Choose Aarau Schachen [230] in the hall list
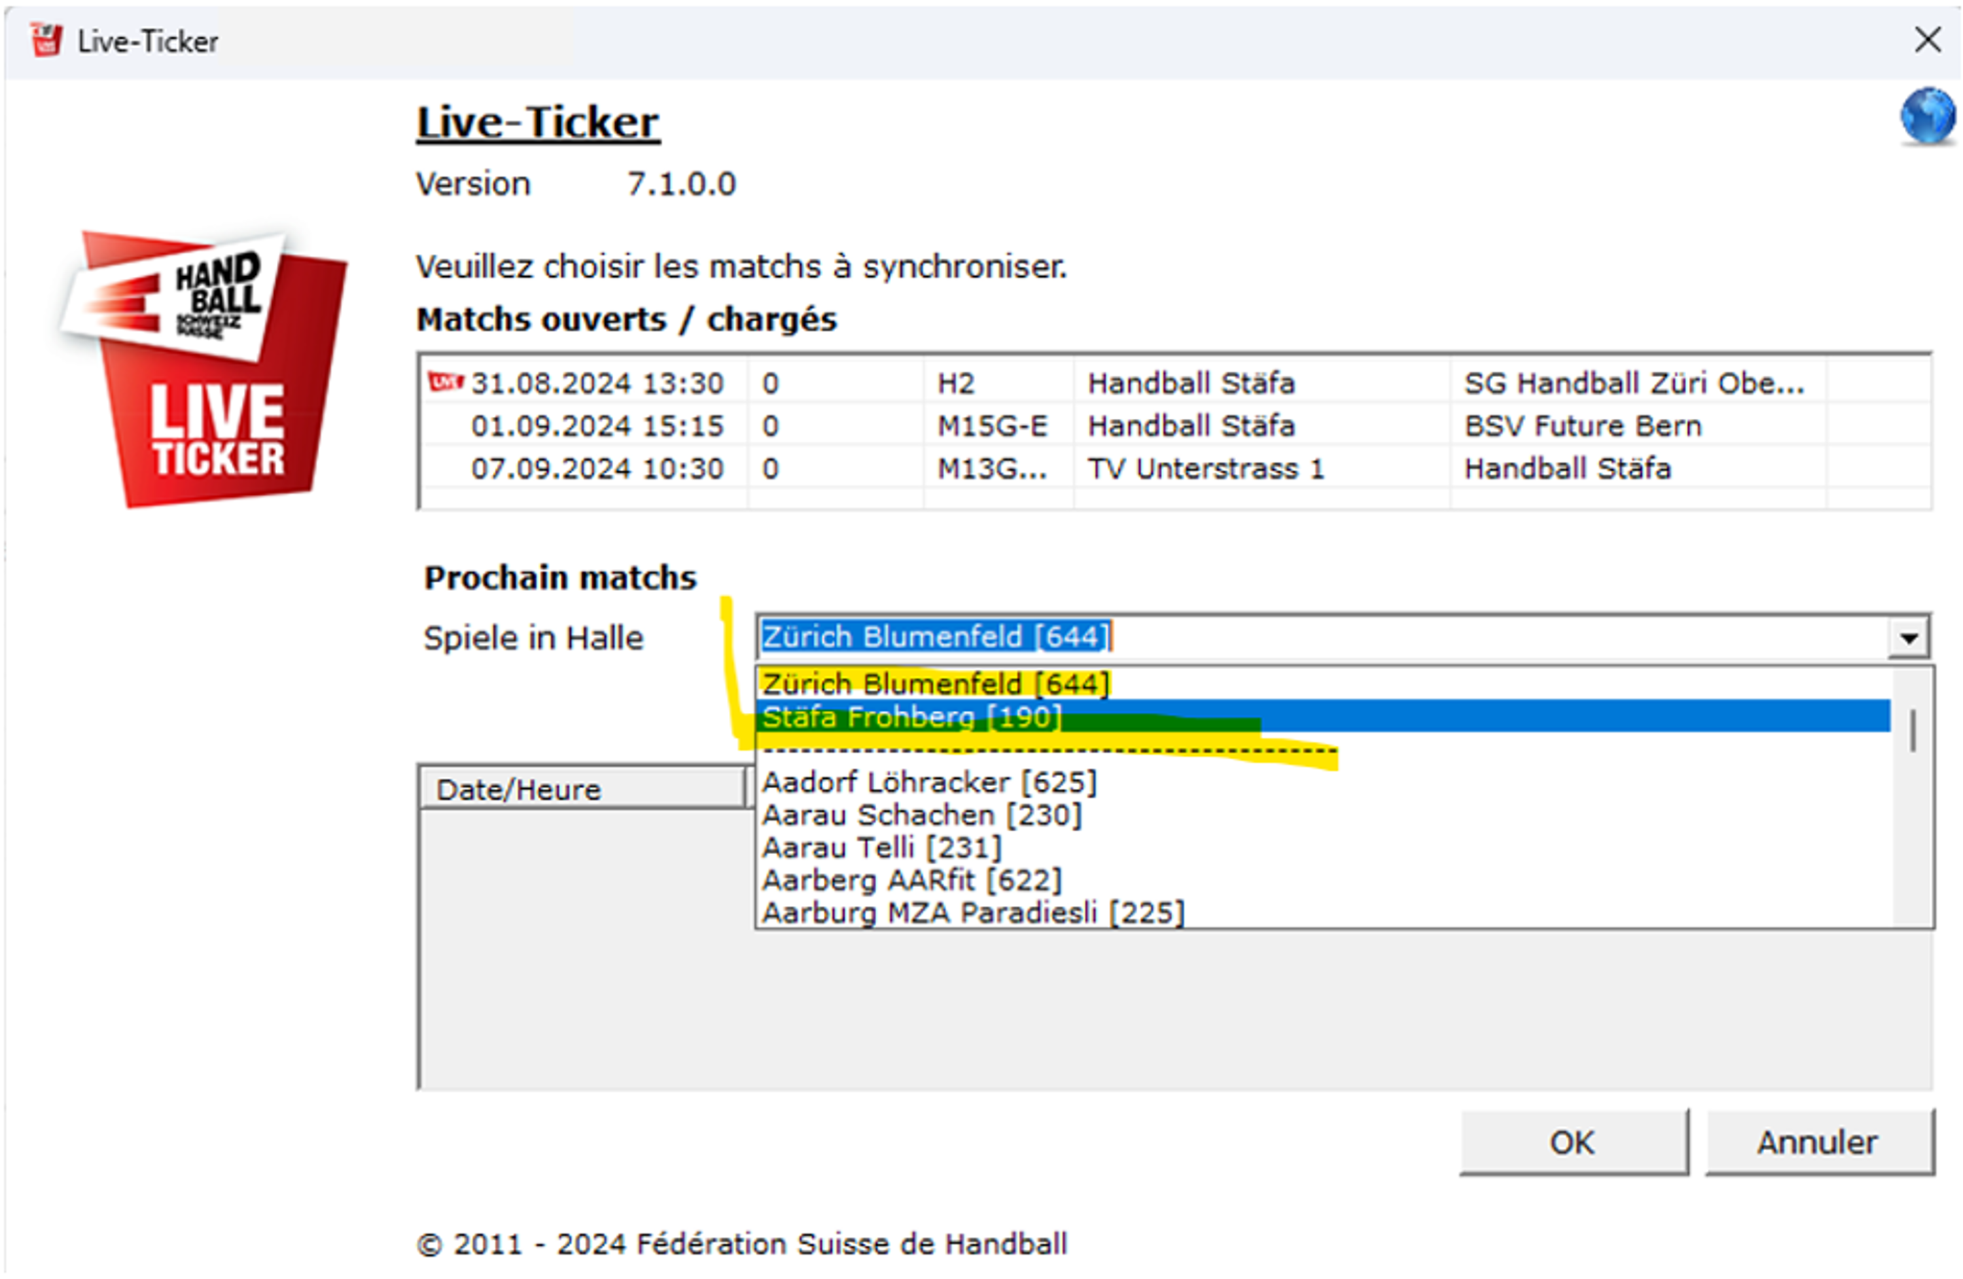Image resolution: width=1963 pixels, height=1279 pixels. click(921, 814)
